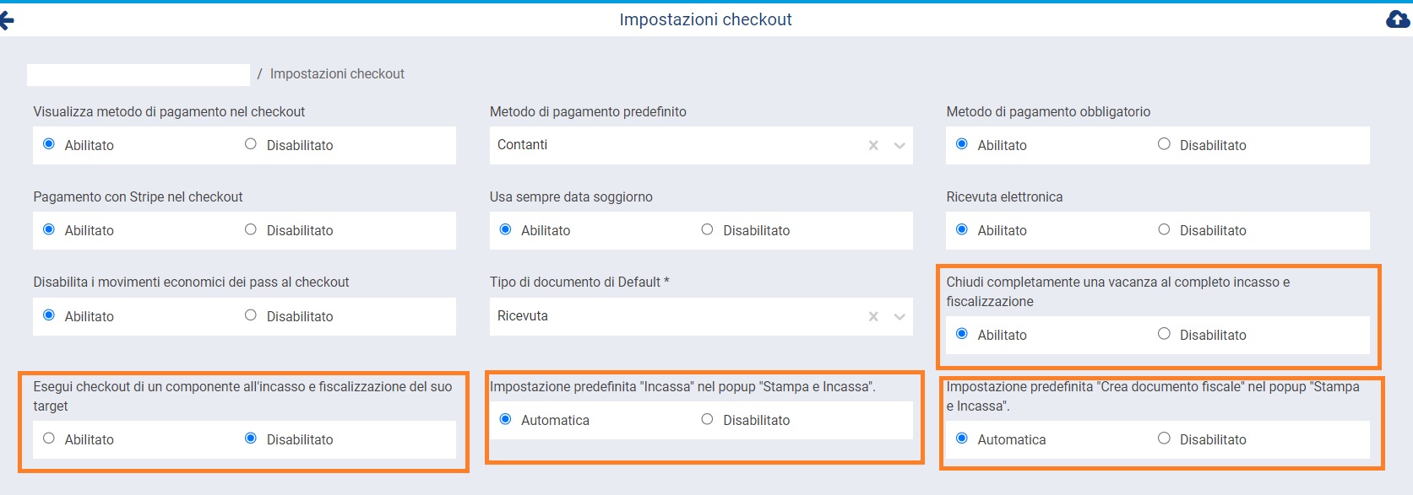
Task: Set Metodo di pagamento obbligatorio to Disabilitato
Action: 1164,144
